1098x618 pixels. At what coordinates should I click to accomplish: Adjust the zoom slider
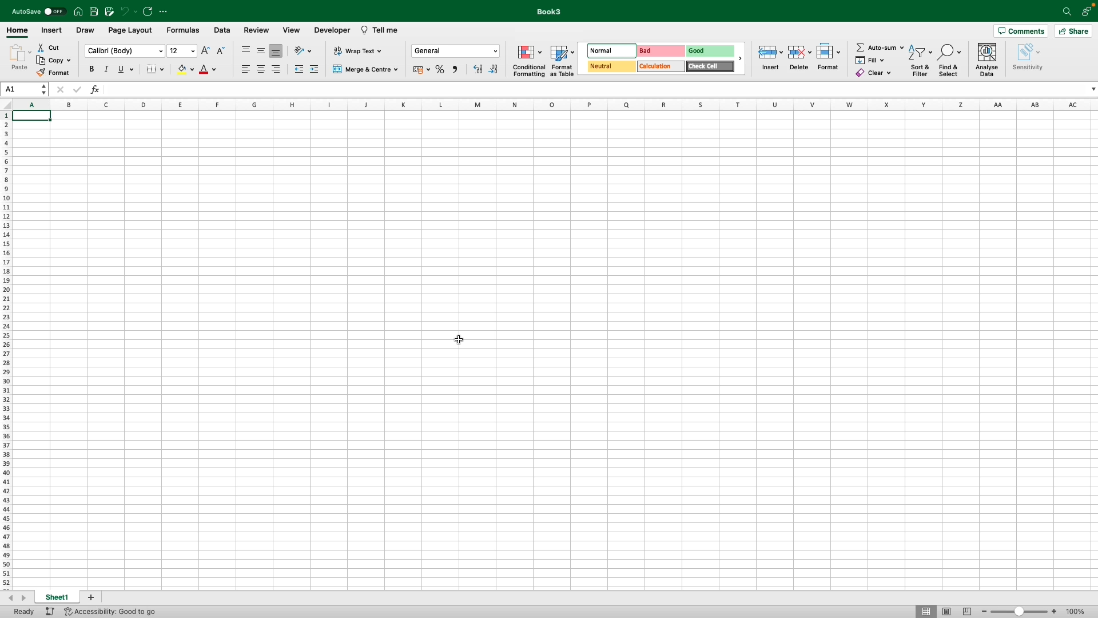pyautogui.click(x=1020, y=611)
